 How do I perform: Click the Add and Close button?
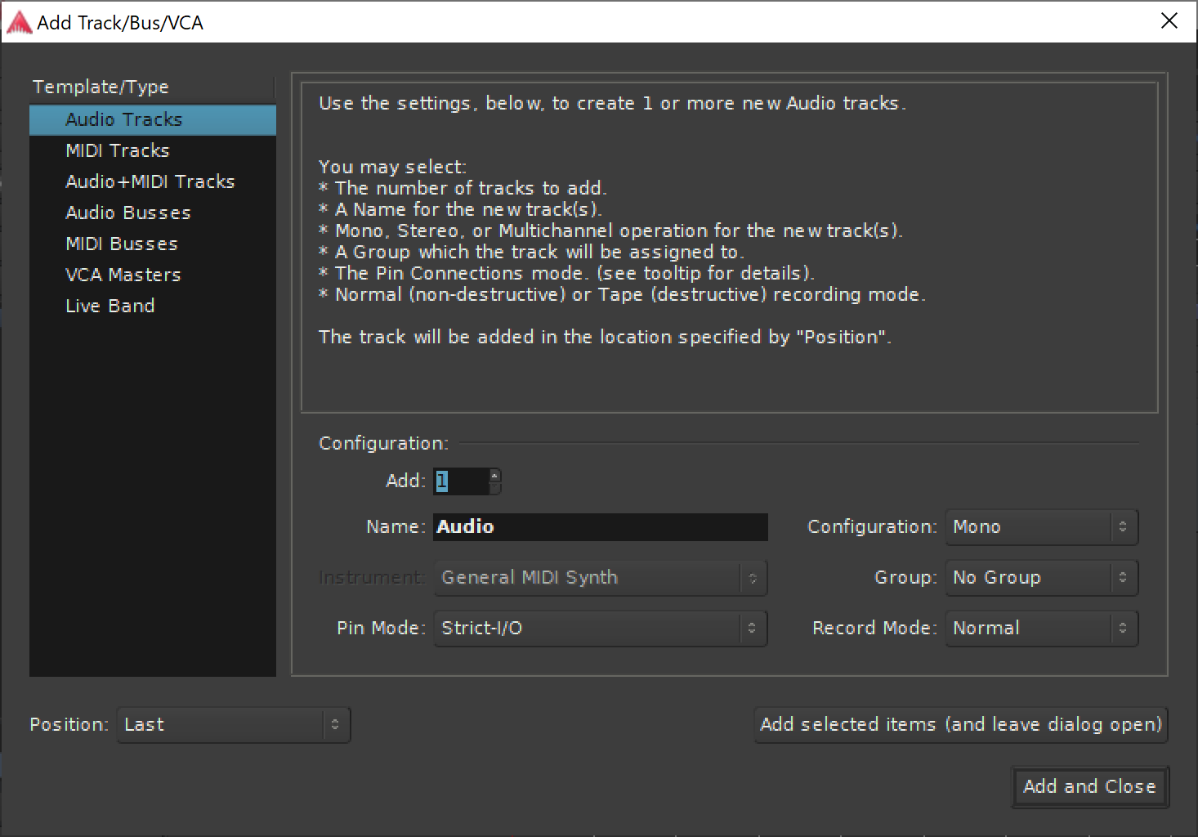[x=1089, y=786]
